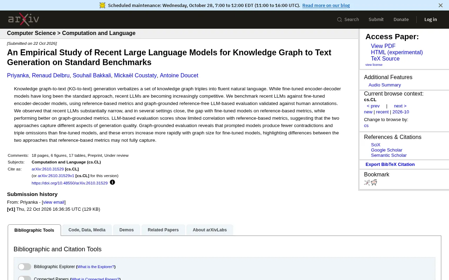Dismiss the scheduled maintenance banner

pyautogui.click(x=441, y=5)
